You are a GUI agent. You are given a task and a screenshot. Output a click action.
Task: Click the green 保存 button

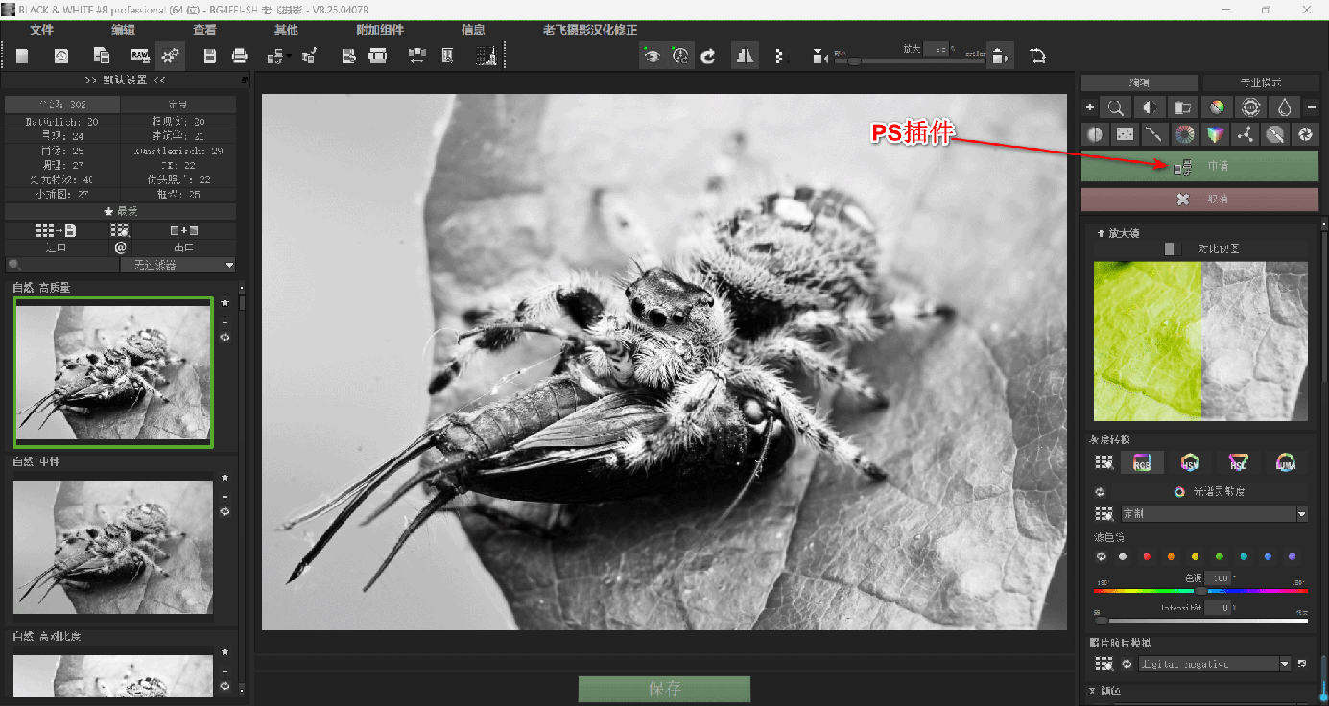[x=664, y=689]
